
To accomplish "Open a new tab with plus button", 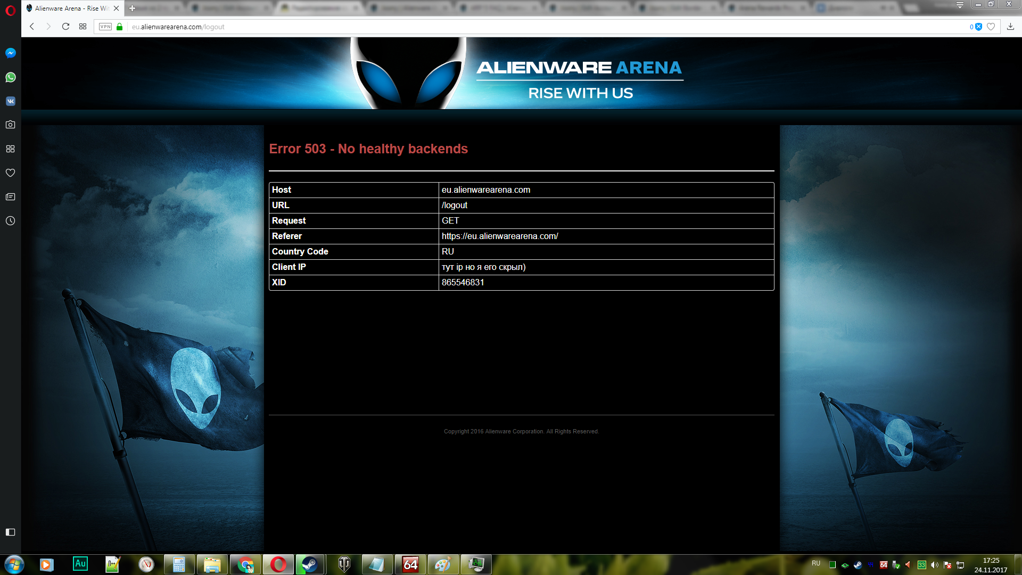I will click(x=132, y=8).
